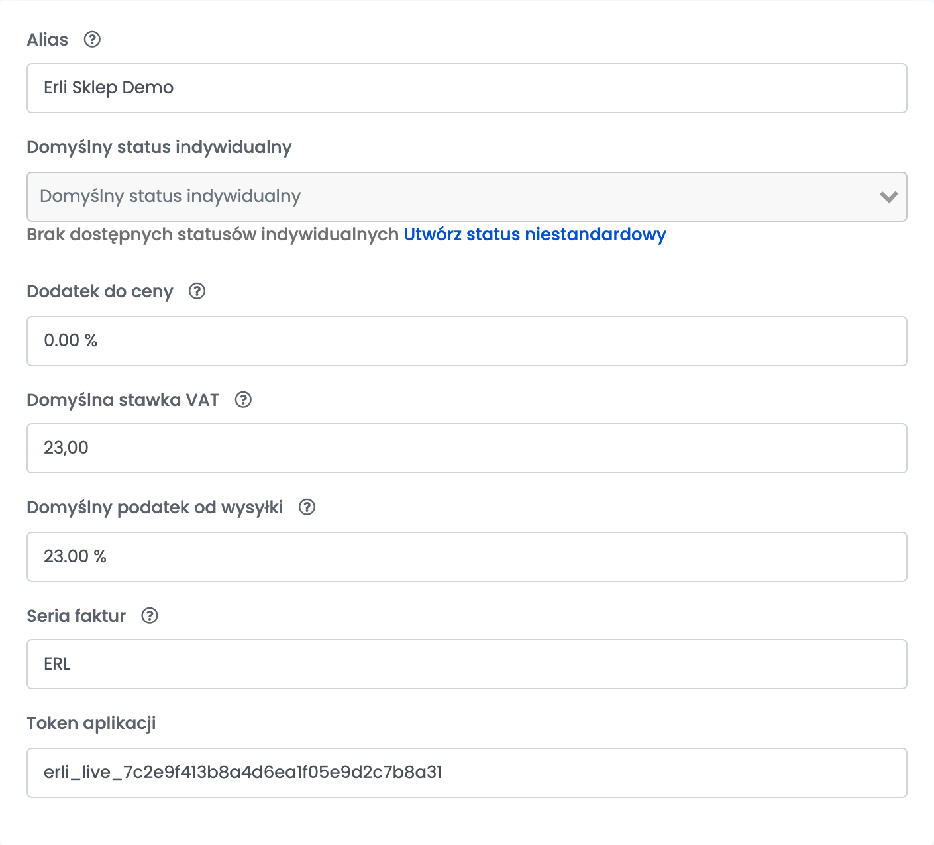View the Seria faktur help icon

[x=150, y=616]
